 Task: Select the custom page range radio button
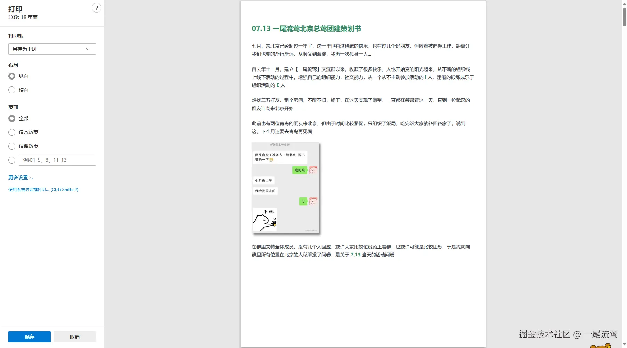click(12, 160)
